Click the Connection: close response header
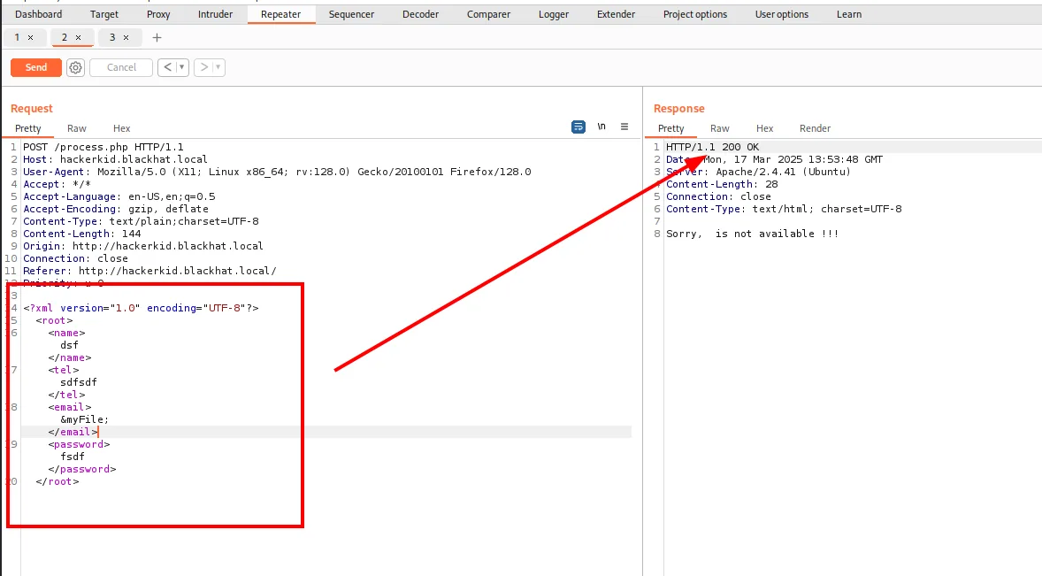 tap(718, 196)
